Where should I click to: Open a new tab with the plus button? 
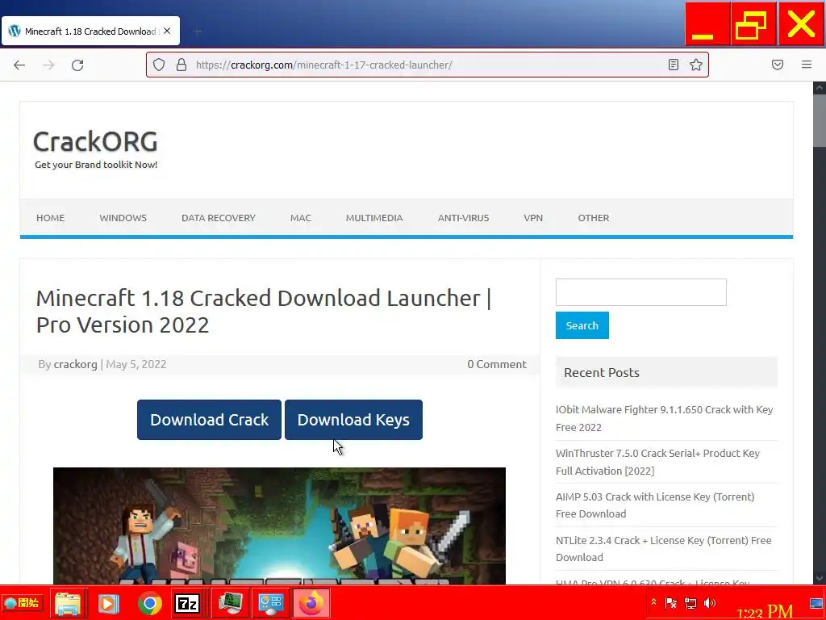(x=198, y=31)
